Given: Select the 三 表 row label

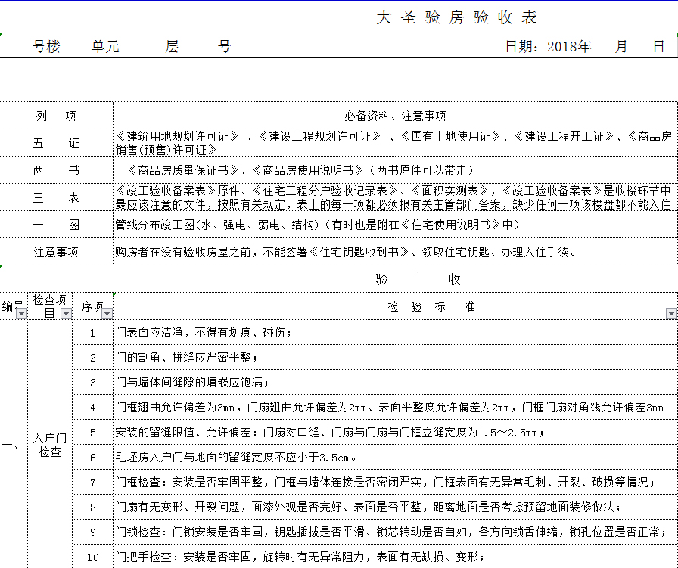Looking at the screenshot, I should [56, 197].
